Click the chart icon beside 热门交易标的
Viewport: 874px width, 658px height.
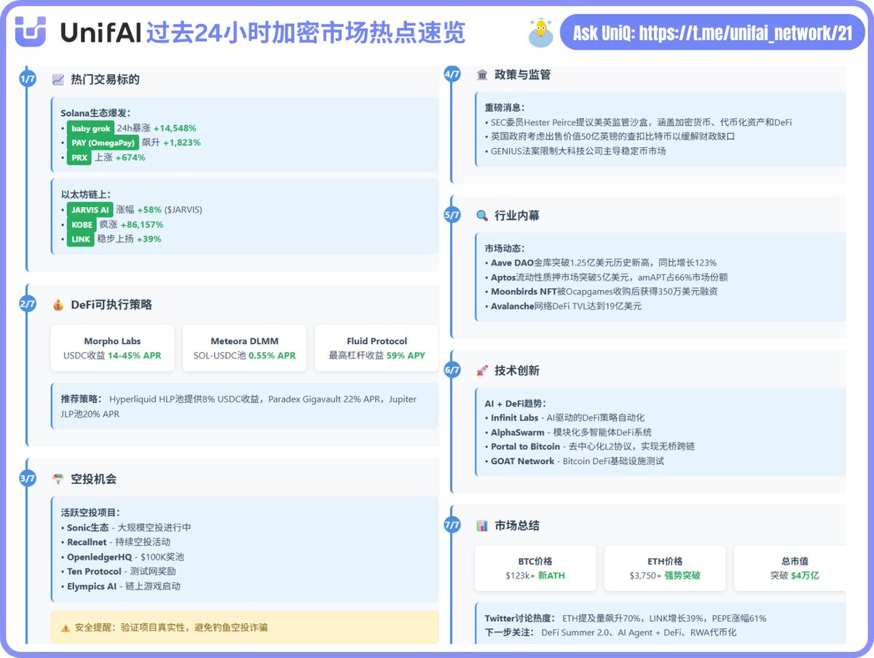tap(58, 79)
